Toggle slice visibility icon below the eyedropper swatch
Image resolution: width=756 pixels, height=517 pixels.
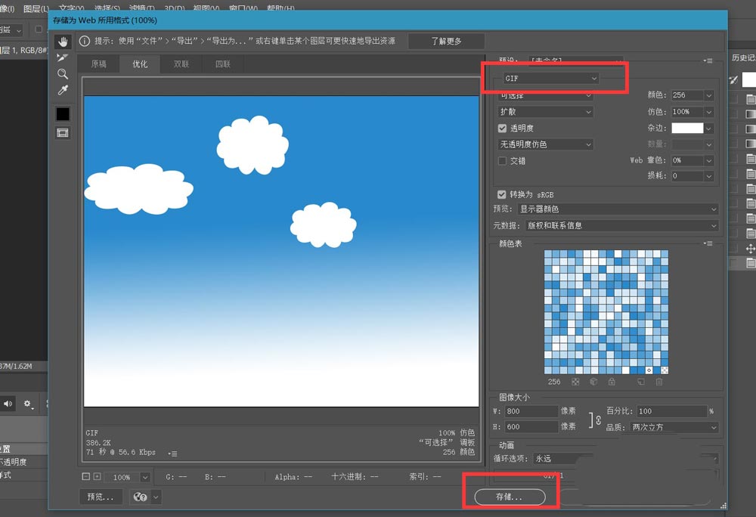[63, 133]
